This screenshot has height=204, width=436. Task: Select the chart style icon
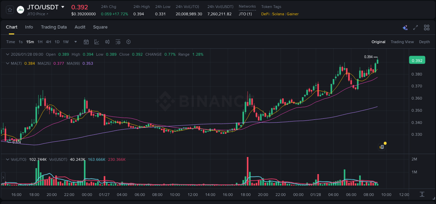point(97,41)
